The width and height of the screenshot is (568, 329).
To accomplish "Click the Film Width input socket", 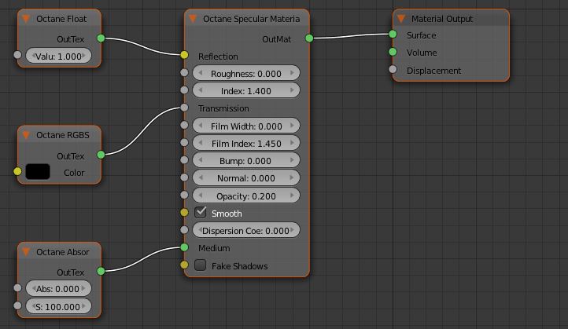I will tap(184, 125).
